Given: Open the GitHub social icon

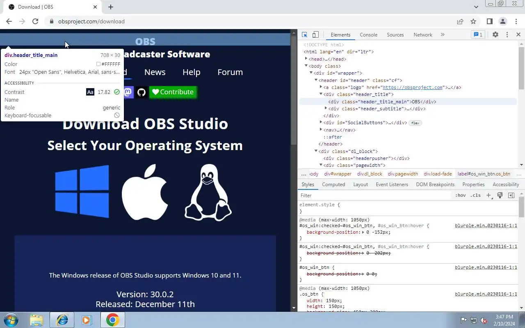Looking at the screenshot, I should 142,92.
